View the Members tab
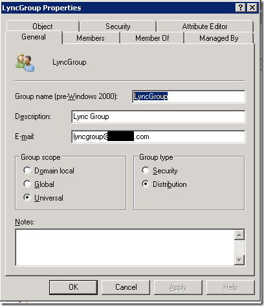Image resolution: width=264 pixels, height=306 pixels. [91, 38]
